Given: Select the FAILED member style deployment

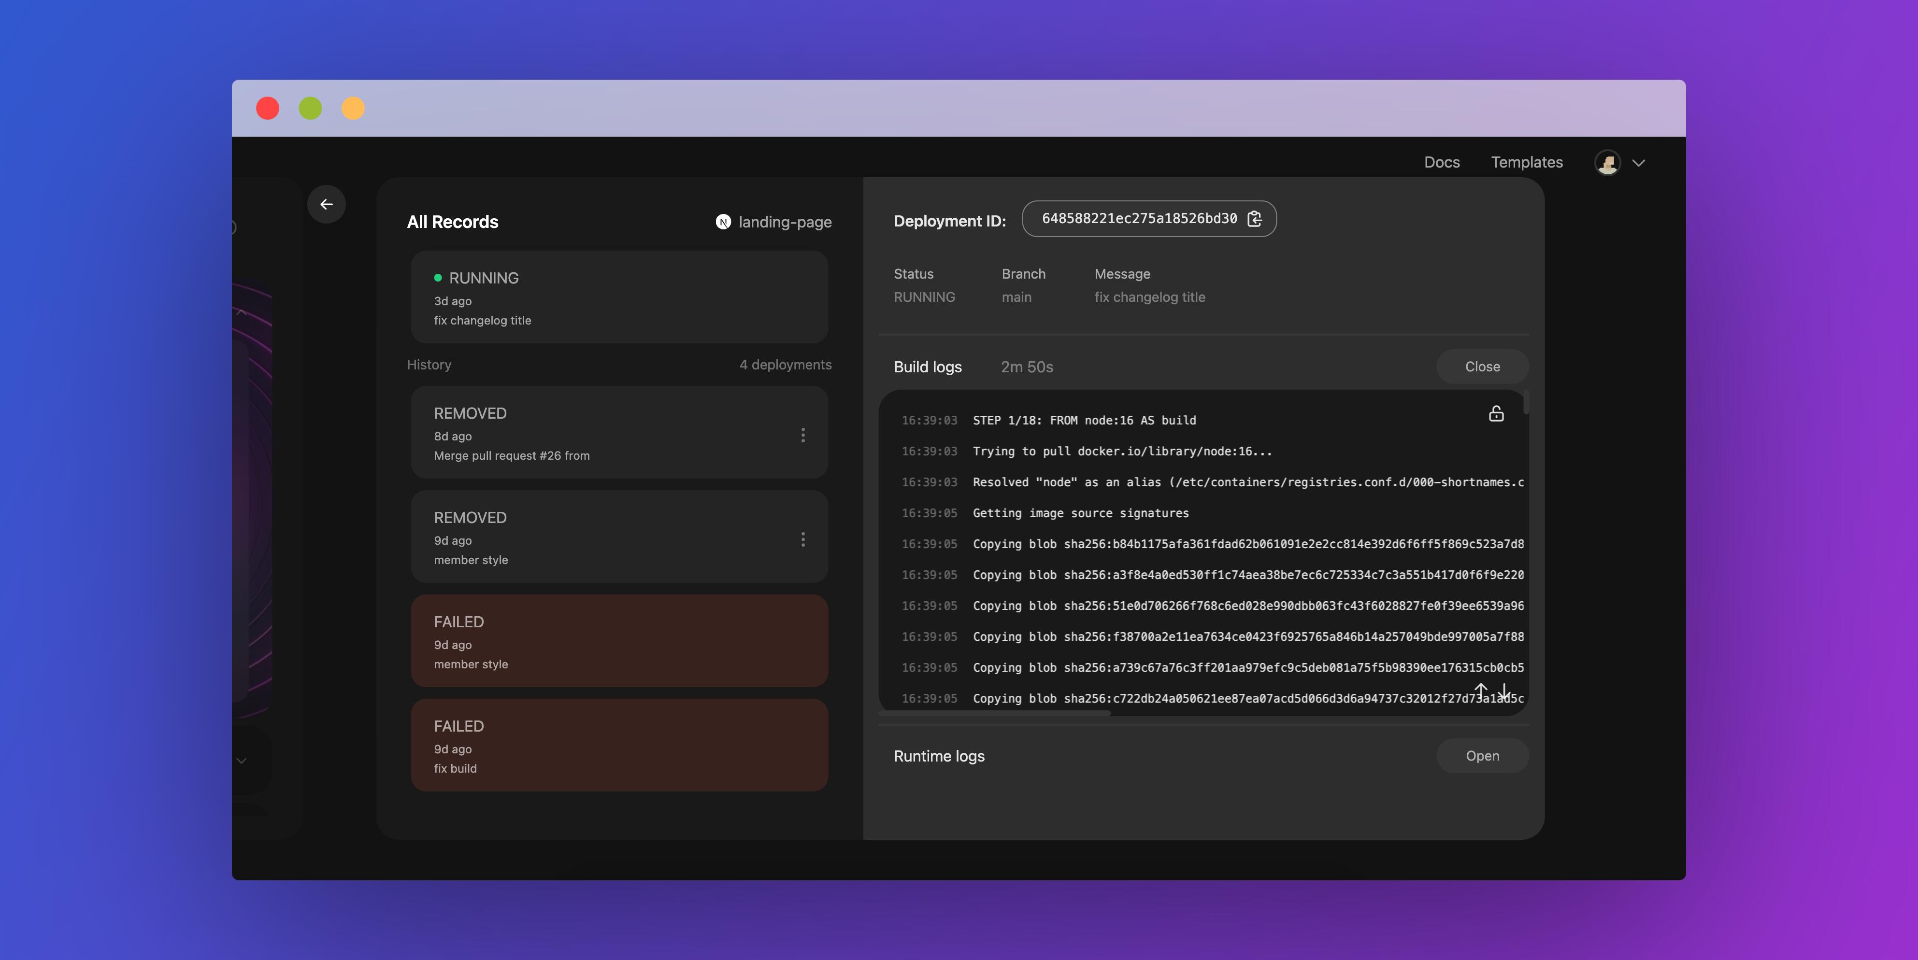Looking at the screenshot, I should point(619,641).
